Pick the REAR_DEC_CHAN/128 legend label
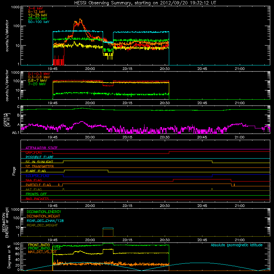 point(45,221)
